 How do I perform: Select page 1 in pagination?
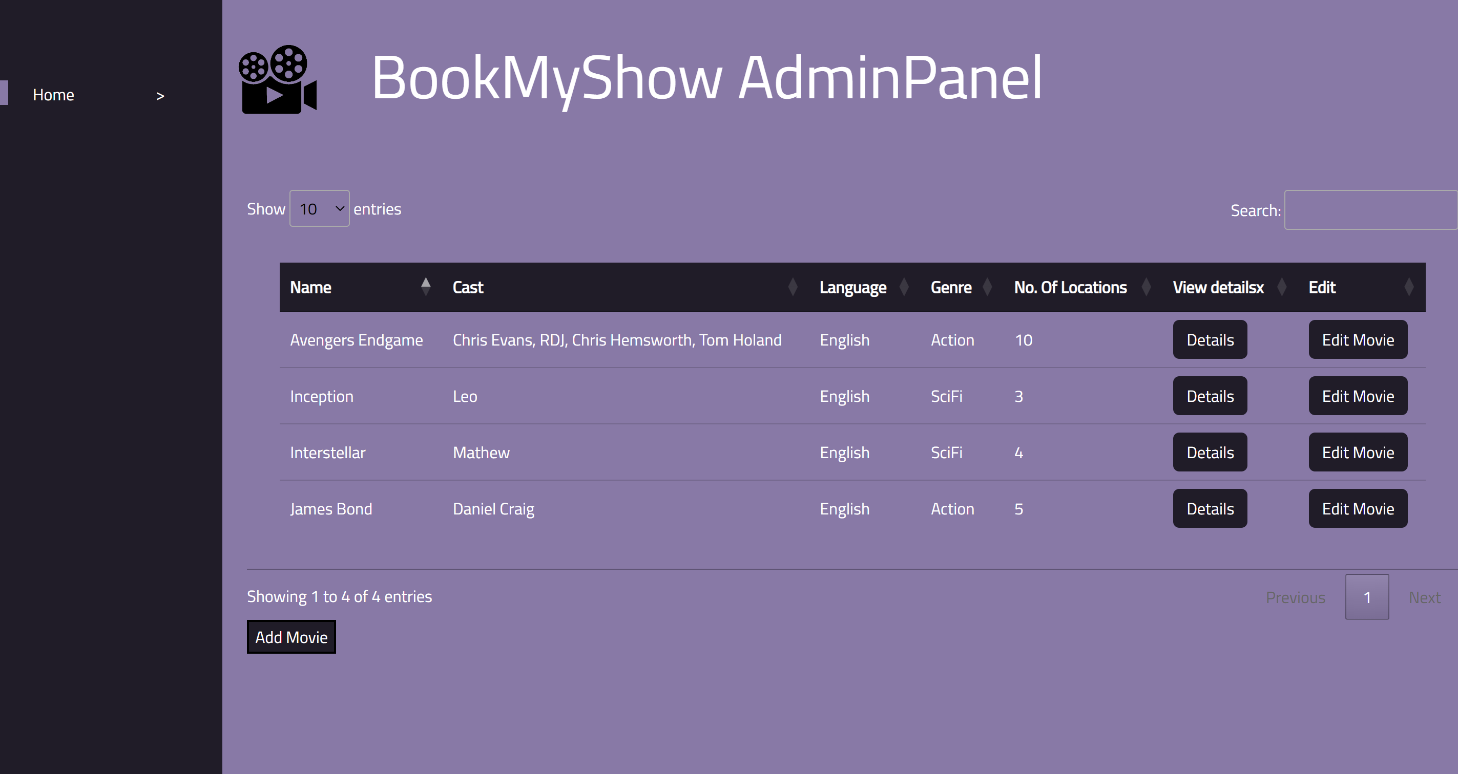click(1367, 596)
